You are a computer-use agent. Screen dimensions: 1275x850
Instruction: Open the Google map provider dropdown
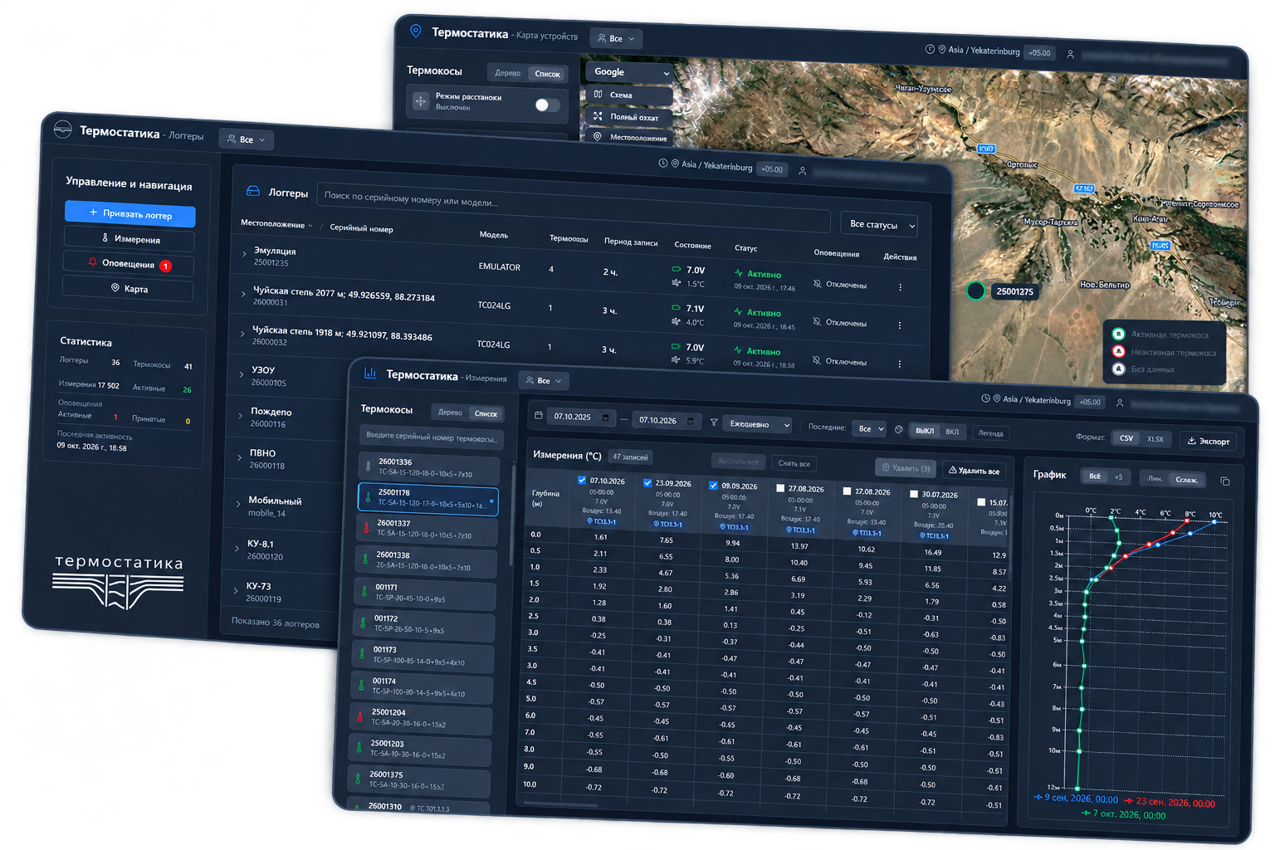[x=631, y=72]
